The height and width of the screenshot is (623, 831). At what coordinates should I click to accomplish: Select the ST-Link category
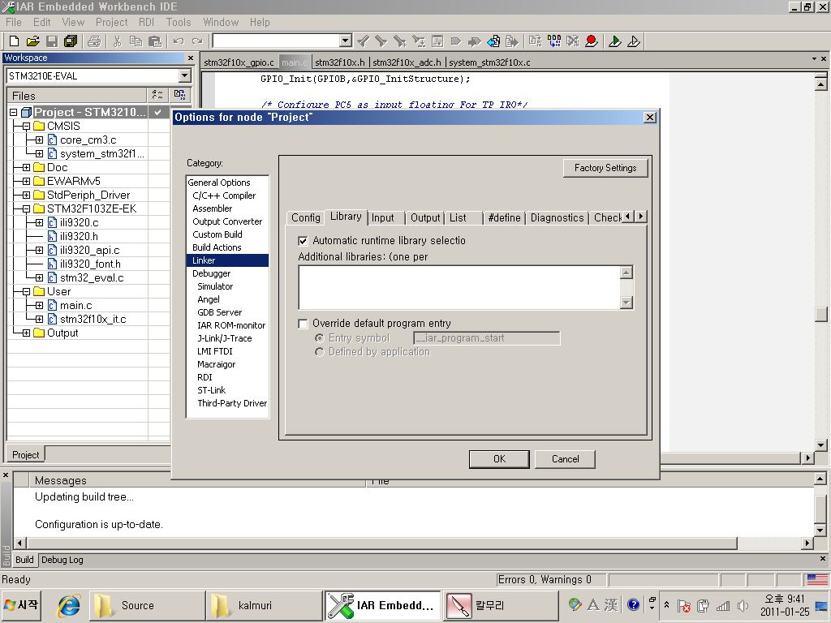click(212, 390)
